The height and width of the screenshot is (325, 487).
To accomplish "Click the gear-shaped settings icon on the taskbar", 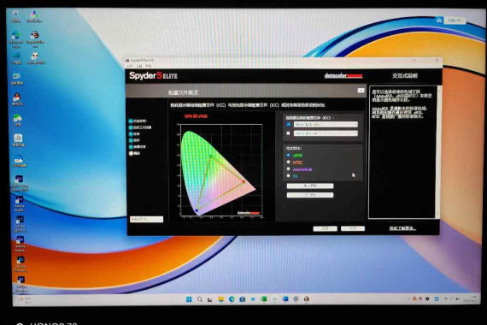I will click(x=296, y=299).
